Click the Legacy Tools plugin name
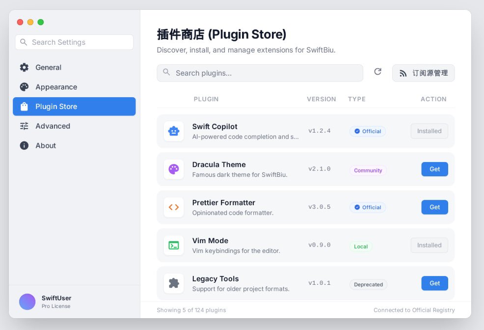The image size is (484, 330). pyautogui.click(x=215, y=279)
